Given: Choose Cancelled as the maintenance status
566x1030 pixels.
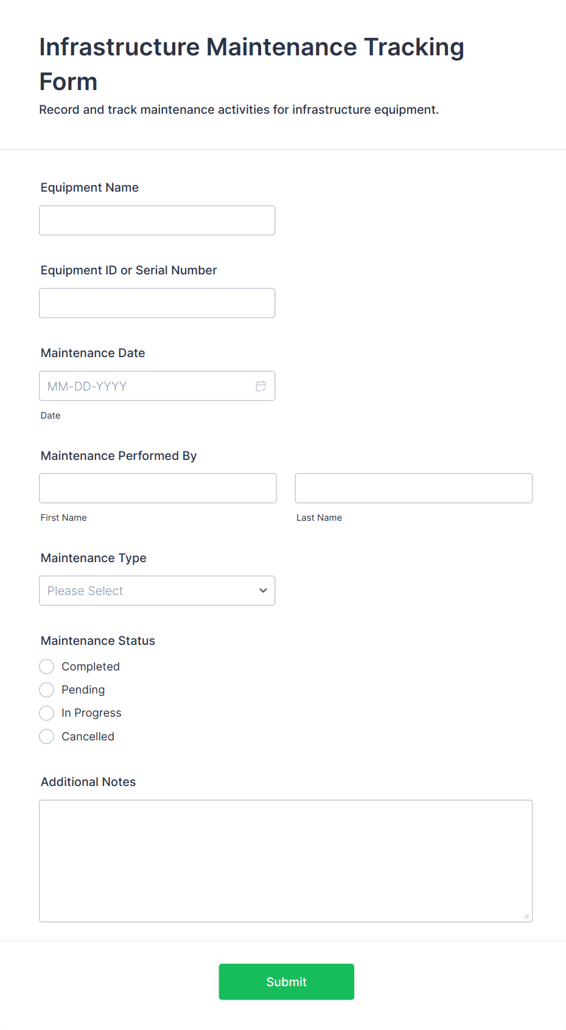Looking at the screenshot, I should (46, 736).
